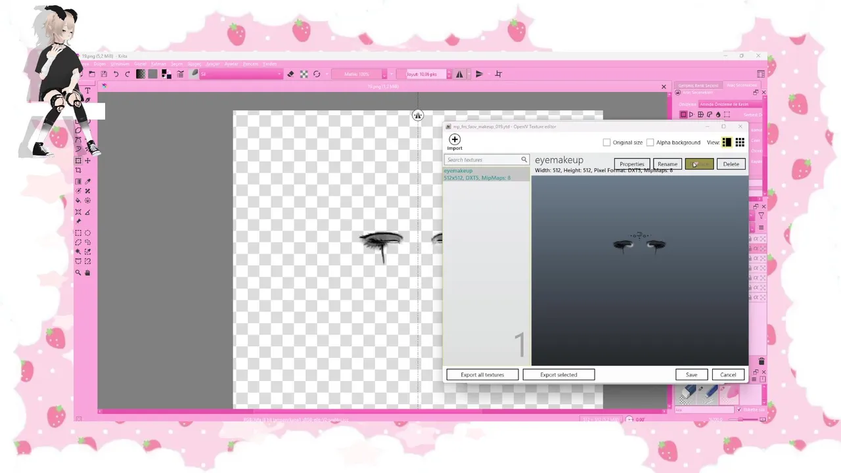Open the layers dock options menu icon
This screenshot has height=473, width=841.
(x=761, y=228)
